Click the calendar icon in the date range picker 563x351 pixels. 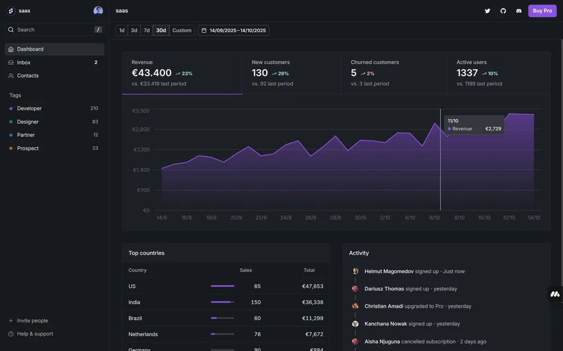tap(204, 30)
